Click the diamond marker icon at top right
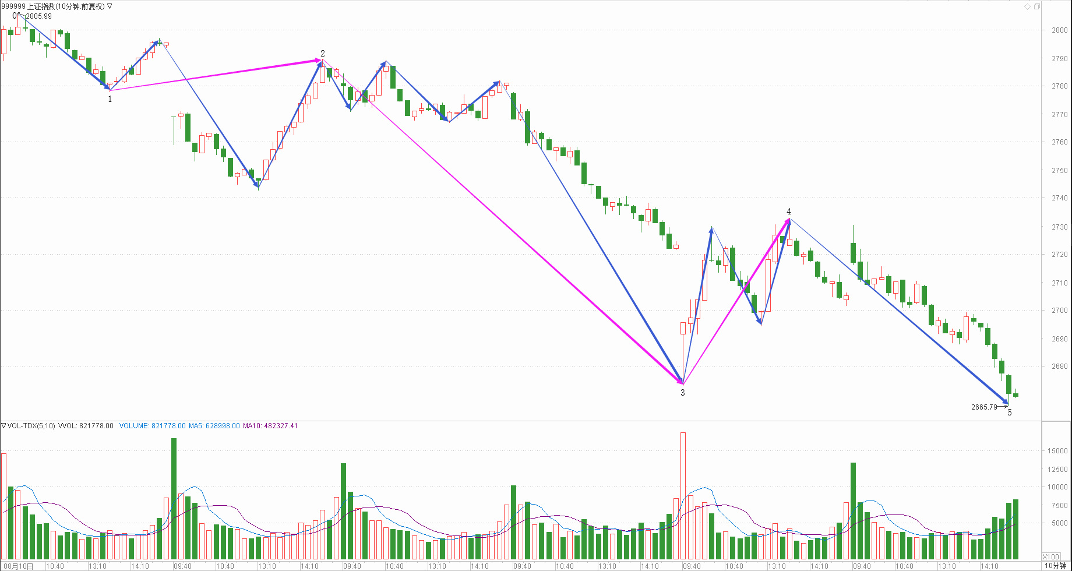 tap(1028, 6)
